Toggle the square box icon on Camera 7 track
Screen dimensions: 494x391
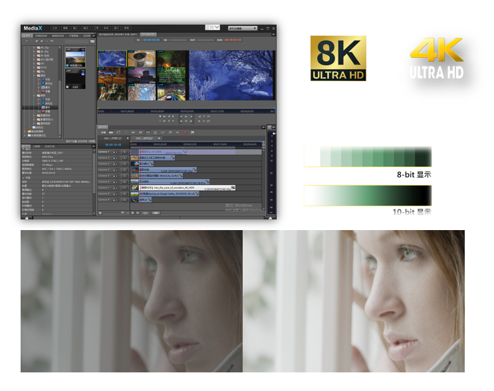tap(118, 188)
